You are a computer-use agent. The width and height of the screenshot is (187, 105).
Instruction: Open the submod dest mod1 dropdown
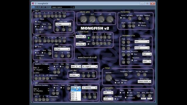(x=147, y=62)
